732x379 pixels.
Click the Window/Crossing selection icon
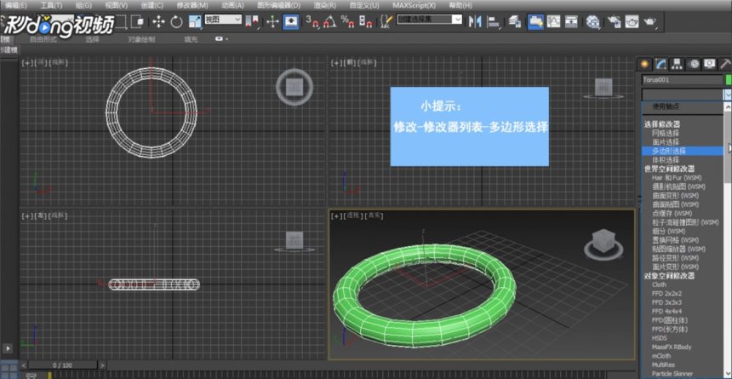(138, 21)
